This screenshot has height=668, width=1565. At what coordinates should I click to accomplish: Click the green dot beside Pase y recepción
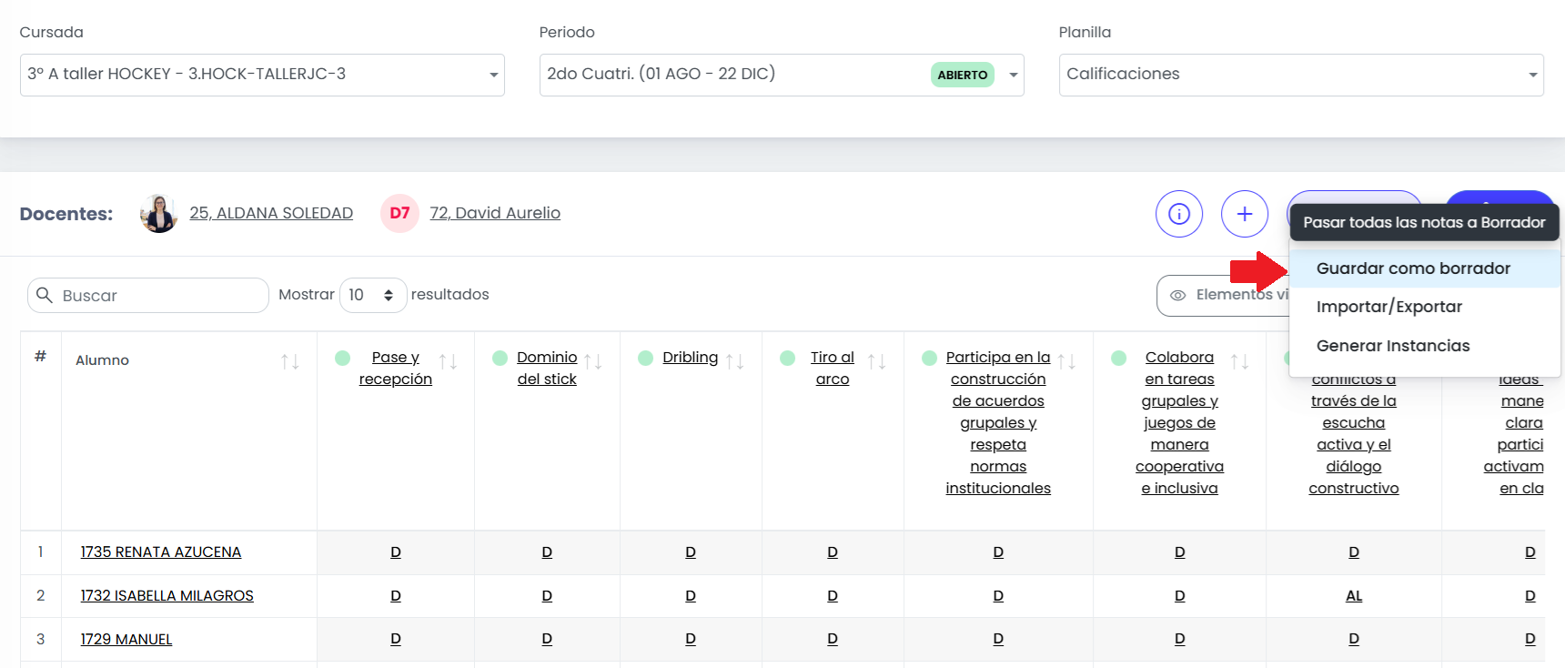pyautogui.click(x=343, y=358)
